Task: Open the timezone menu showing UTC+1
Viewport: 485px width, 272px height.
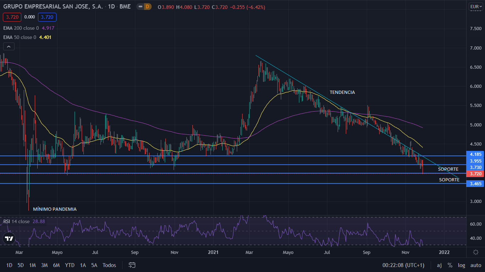Action: pyautogui.click(x=403, y=265)
